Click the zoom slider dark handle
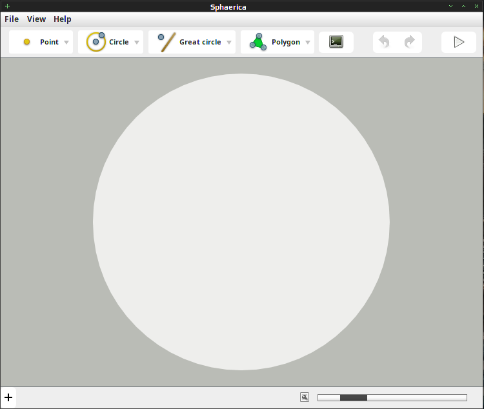The image size is (484, 409). pos(354,397)
